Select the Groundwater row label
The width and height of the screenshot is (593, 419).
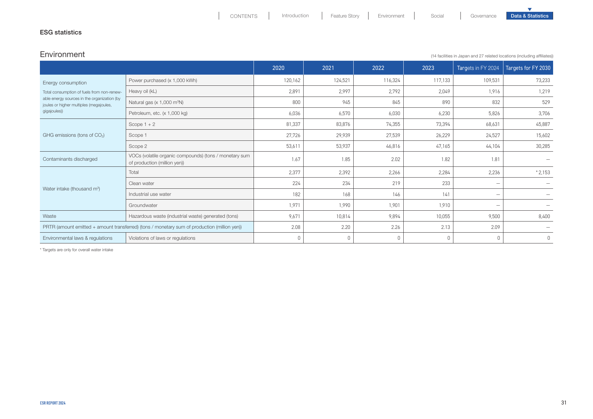click(x=143, y=205)
